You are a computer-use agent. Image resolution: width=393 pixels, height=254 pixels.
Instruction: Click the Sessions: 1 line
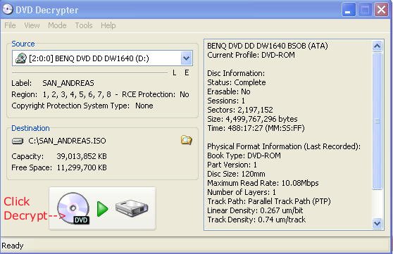point(226,101)
